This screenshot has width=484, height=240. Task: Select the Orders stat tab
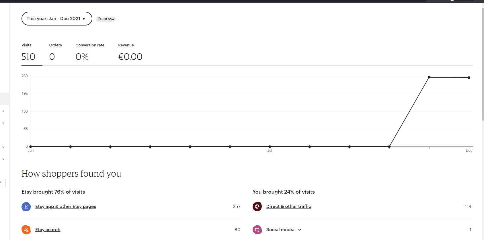click(x=56, y=54)
